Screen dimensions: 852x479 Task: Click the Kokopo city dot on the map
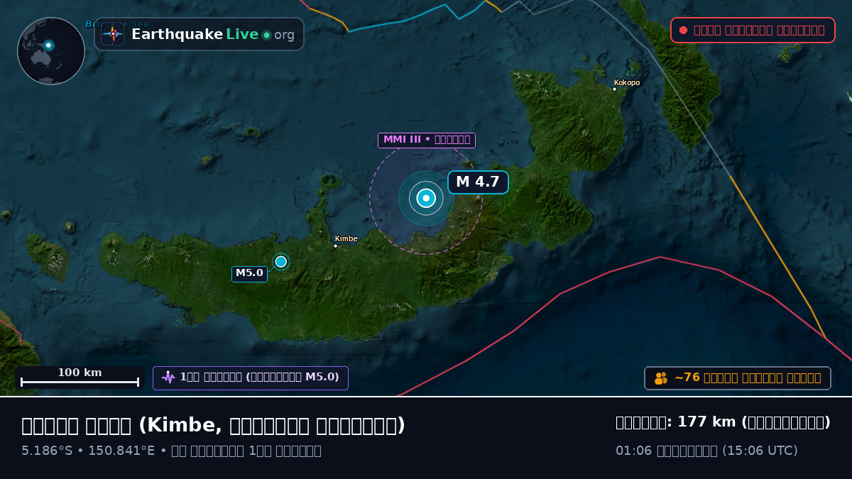[615, 89]
